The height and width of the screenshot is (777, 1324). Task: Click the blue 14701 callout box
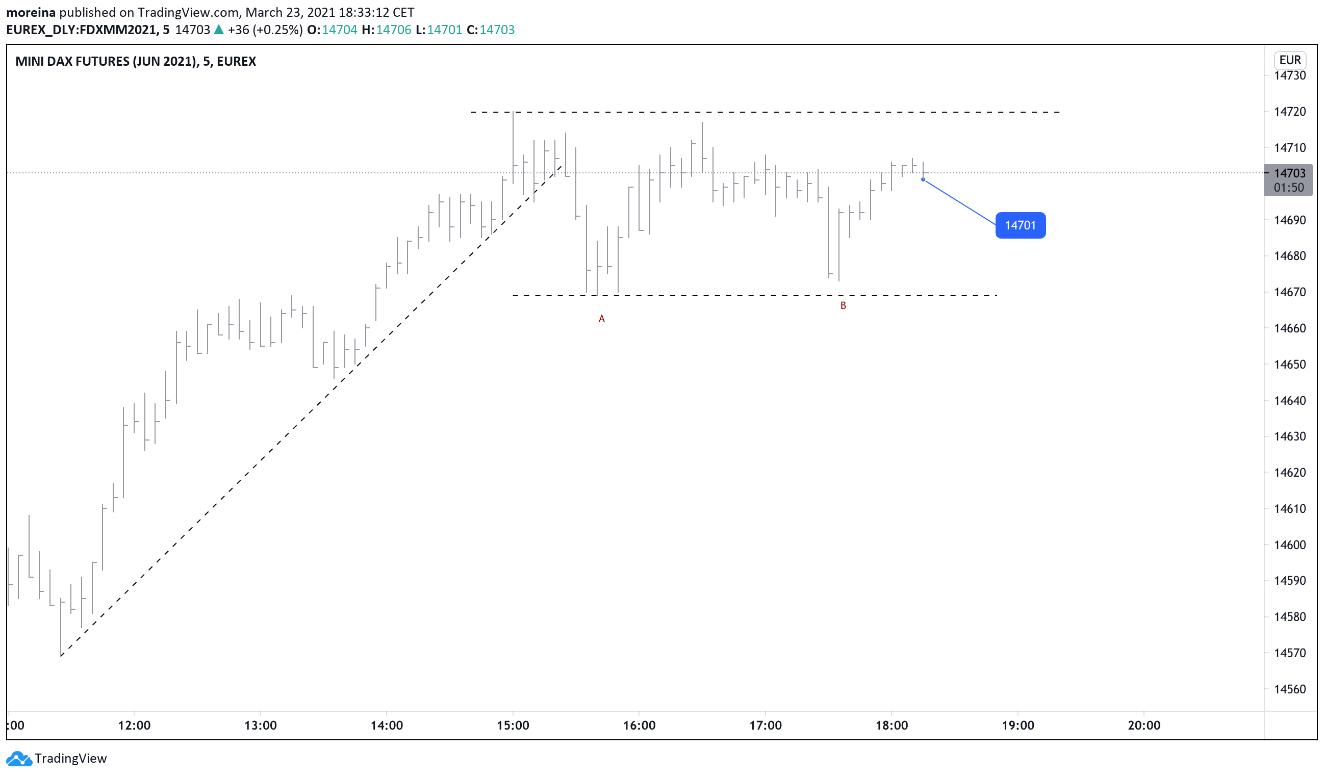tap(1021, 225)
